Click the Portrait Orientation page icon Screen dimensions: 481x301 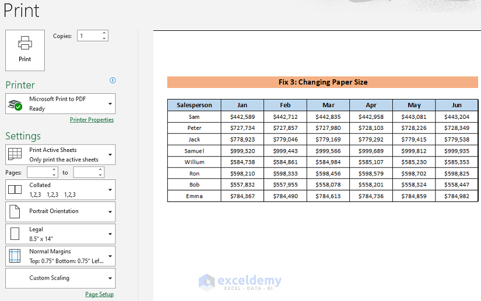[15, 211]
